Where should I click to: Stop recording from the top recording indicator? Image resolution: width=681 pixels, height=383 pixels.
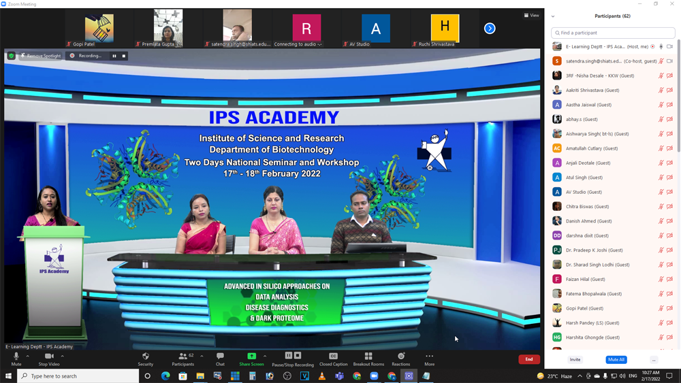point(124,56)
